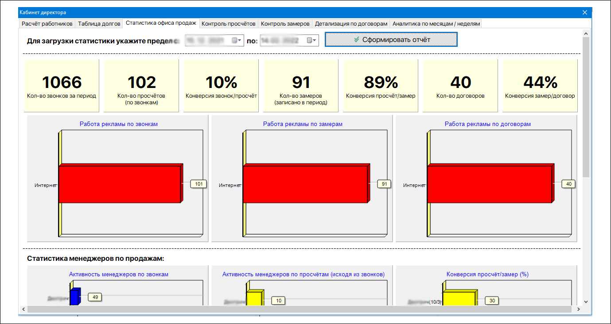
Task: Click the 91 value label in замеры chart
Action: [x=384, y=184]
